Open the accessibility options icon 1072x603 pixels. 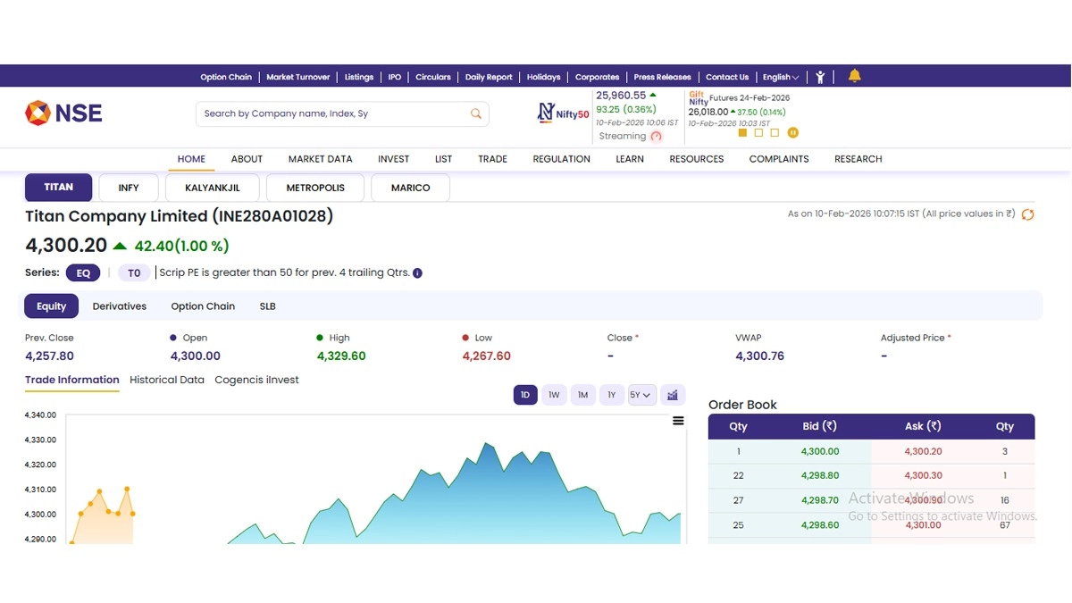pyautogui.click(x=820, y=77)
